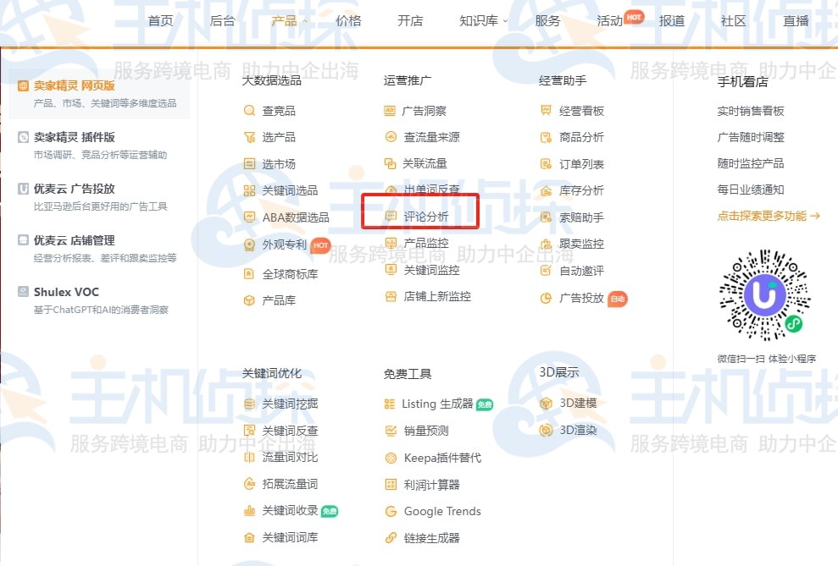Switch to the 首页 menu item
Image resolution: width=838 pixels, height=566 pixels.
pos(160,21)
